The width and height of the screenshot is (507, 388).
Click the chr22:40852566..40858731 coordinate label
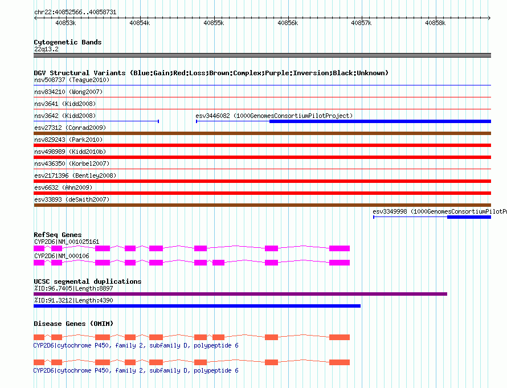[x=75, y=12]
